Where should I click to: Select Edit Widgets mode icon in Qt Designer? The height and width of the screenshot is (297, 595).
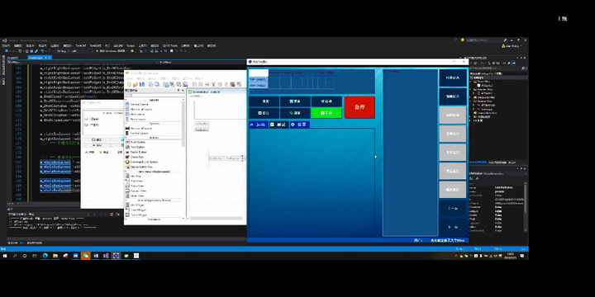pyautogui.click(x=166, y=84)
